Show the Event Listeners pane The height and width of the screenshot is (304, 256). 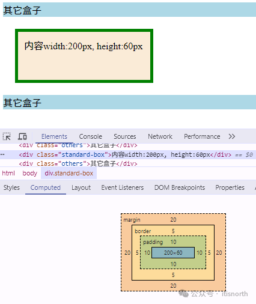[123, 187]
